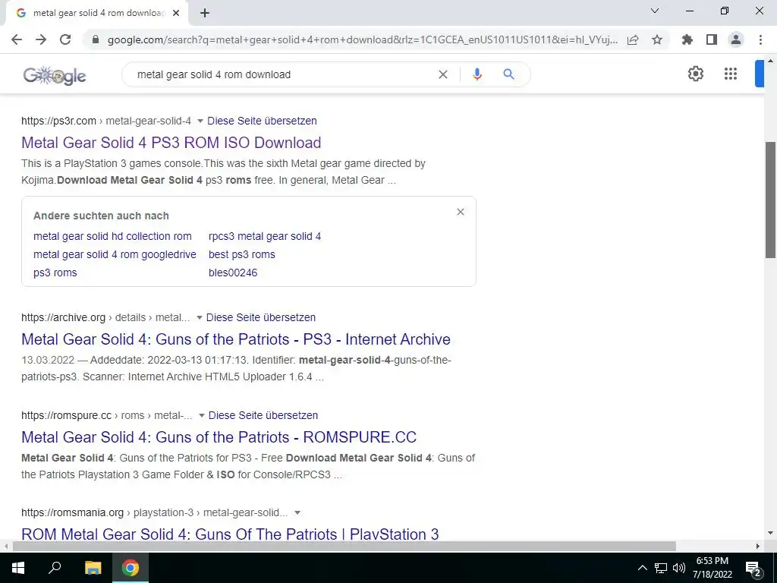The image size is (777, 583).
Task: Click the scroll-right arrow of horizontal scrollbar
Action: tap(758, 547)
